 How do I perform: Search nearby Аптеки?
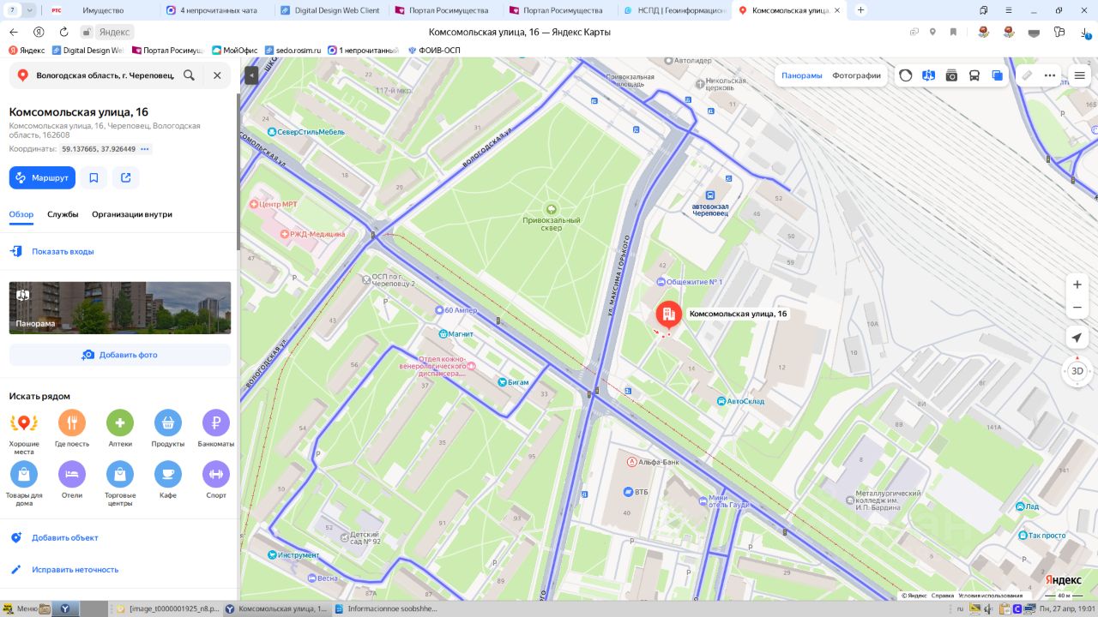[x=120, y=429]
